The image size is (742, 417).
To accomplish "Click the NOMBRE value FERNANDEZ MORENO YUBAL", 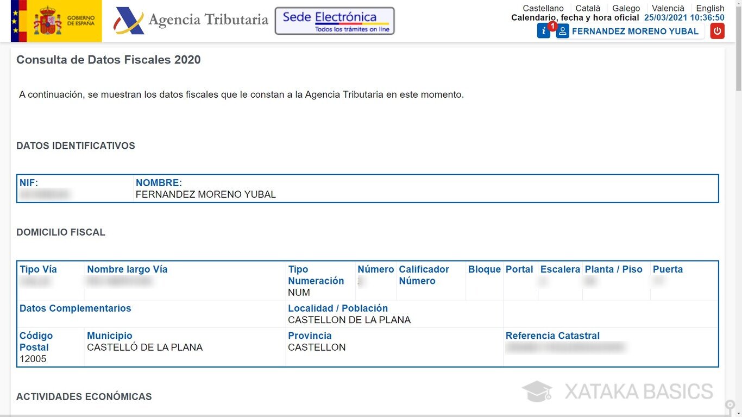I will (206, 194).
